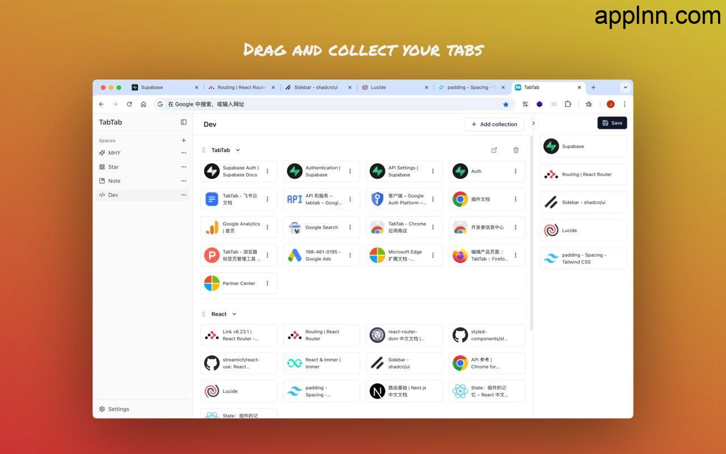Open the browser extensions puzzle icon
This screenshot has width=726, height=454.
pyautogui.click(x=567, y=104)
